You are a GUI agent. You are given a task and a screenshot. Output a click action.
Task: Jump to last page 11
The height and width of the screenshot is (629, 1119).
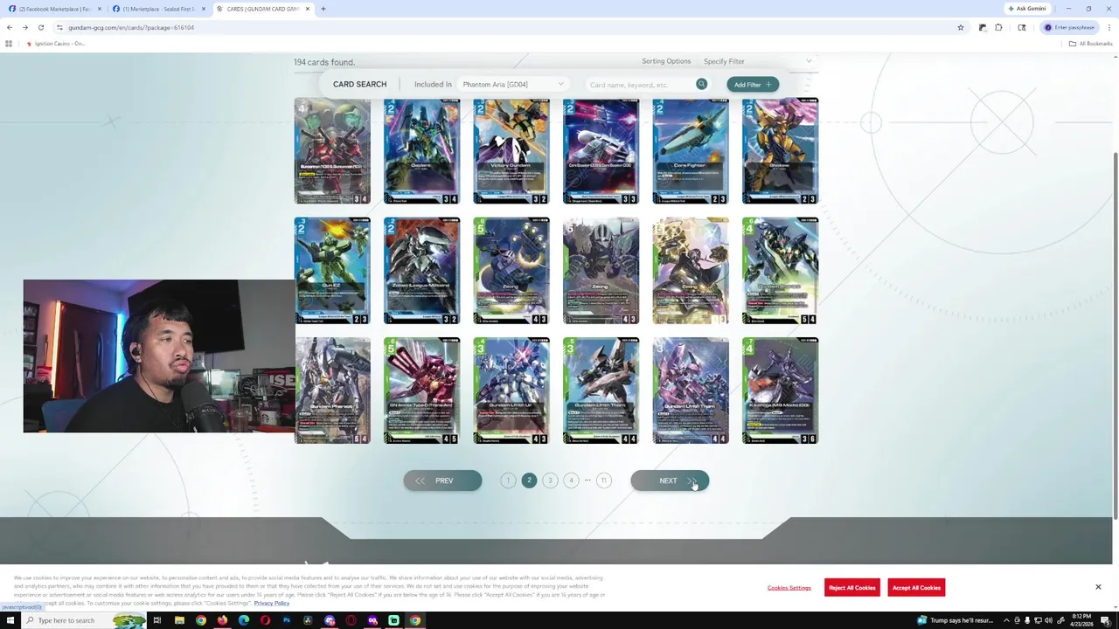pyautogui.click(x=603, y=480)
